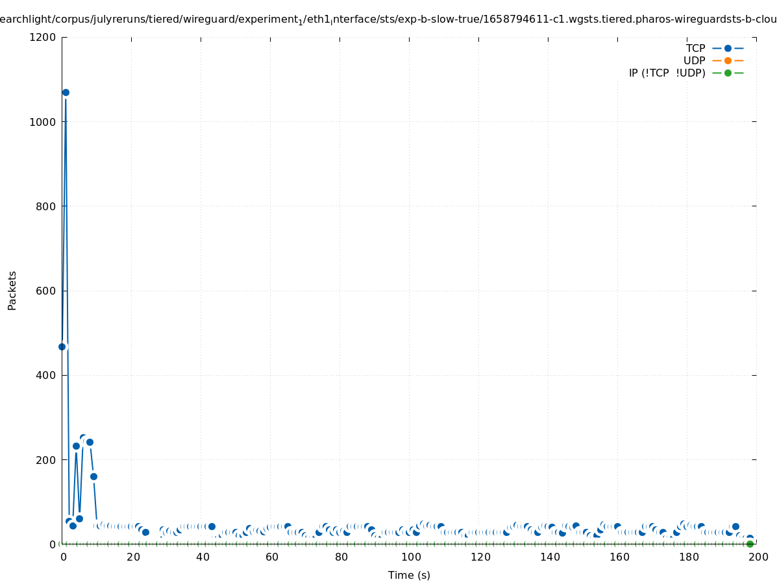Click the 100 x-axis tick label
The height and width of the screenshot is (584, 777).
[x=410, y=557]
